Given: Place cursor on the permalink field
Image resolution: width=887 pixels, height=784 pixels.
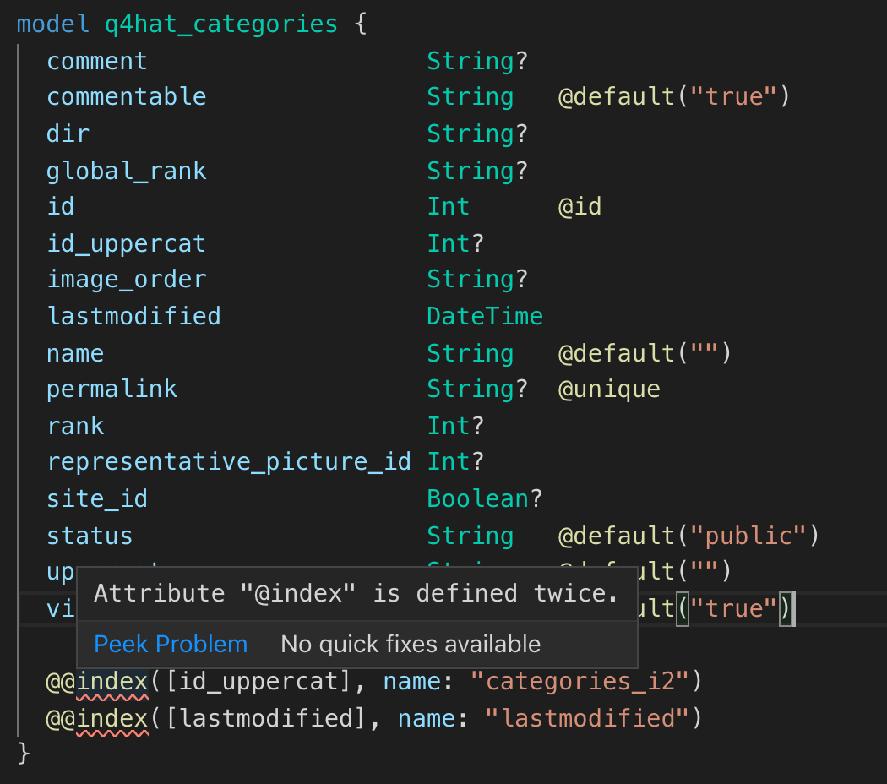Looking at the screenshot, I should tap(112, 389).
